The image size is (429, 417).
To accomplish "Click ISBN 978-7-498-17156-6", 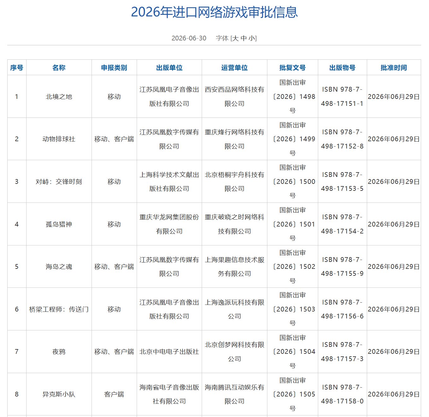I will (343, 309).
